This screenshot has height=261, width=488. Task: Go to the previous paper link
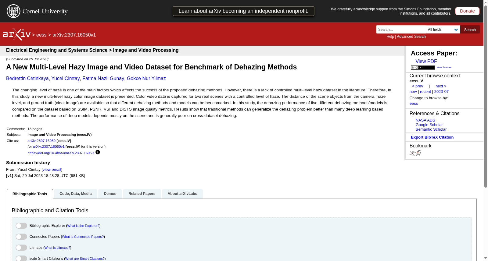click(x=418, y=86)
